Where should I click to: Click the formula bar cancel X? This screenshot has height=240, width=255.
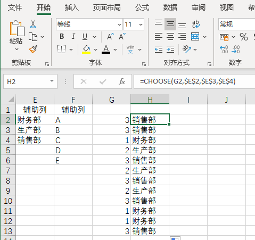point(84,81)
